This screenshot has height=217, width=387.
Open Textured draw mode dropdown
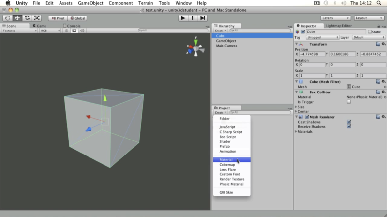click(x=19, y=31)
